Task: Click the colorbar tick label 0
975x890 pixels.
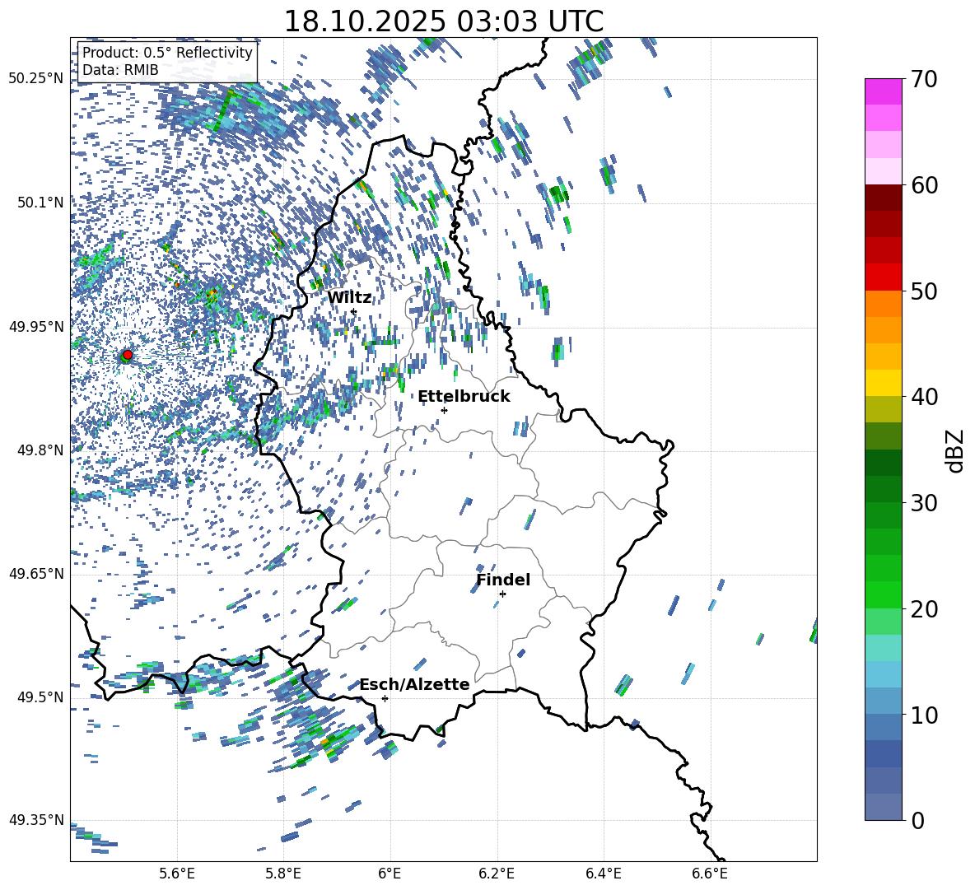Action: click(918, 821)
